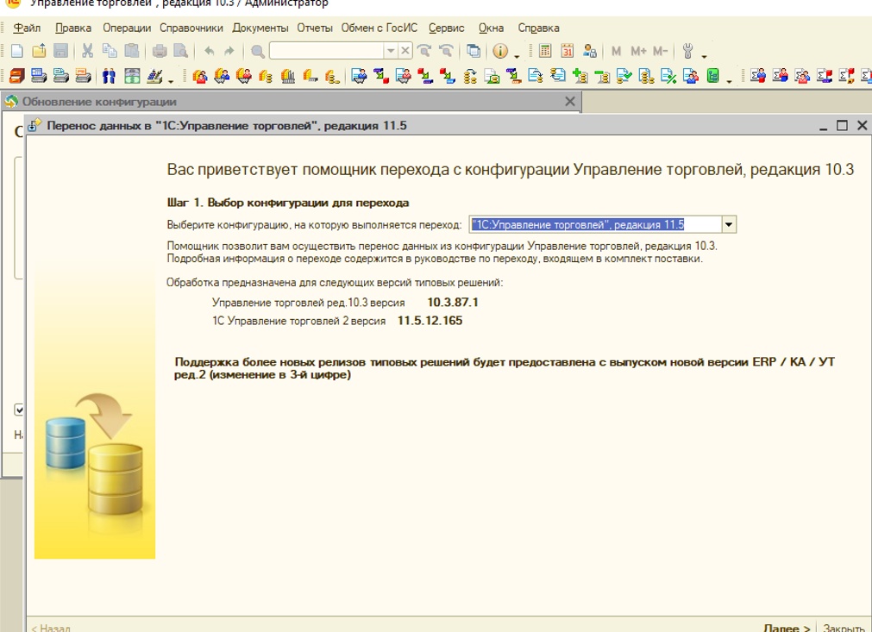This screenshot has width=872, height=632.
Task: Expand the arrow next to wrench icon
Action: [x=704, y=55]
